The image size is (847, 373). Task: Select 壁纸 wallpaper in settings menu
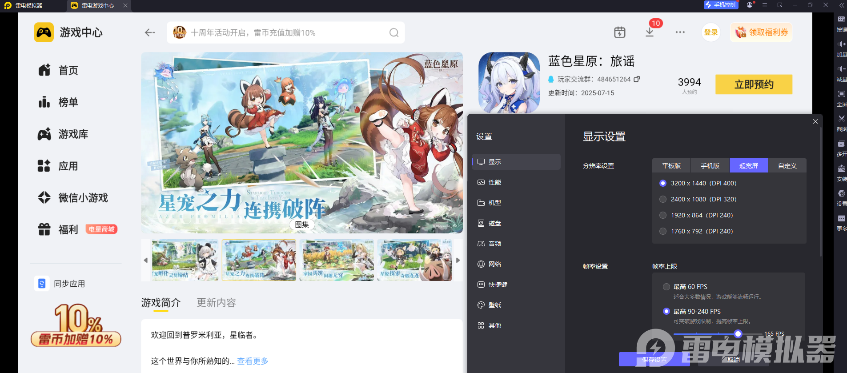pyautogui.click(x=517, y=305)
